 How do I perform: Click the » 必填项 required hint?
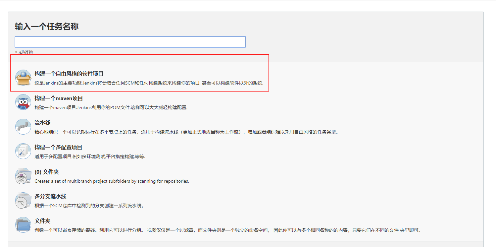[x=24, y=52]
